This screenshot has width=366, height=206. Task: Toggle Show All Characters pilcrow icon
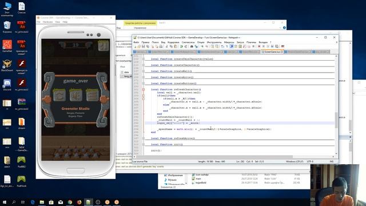tap(227, 46)
